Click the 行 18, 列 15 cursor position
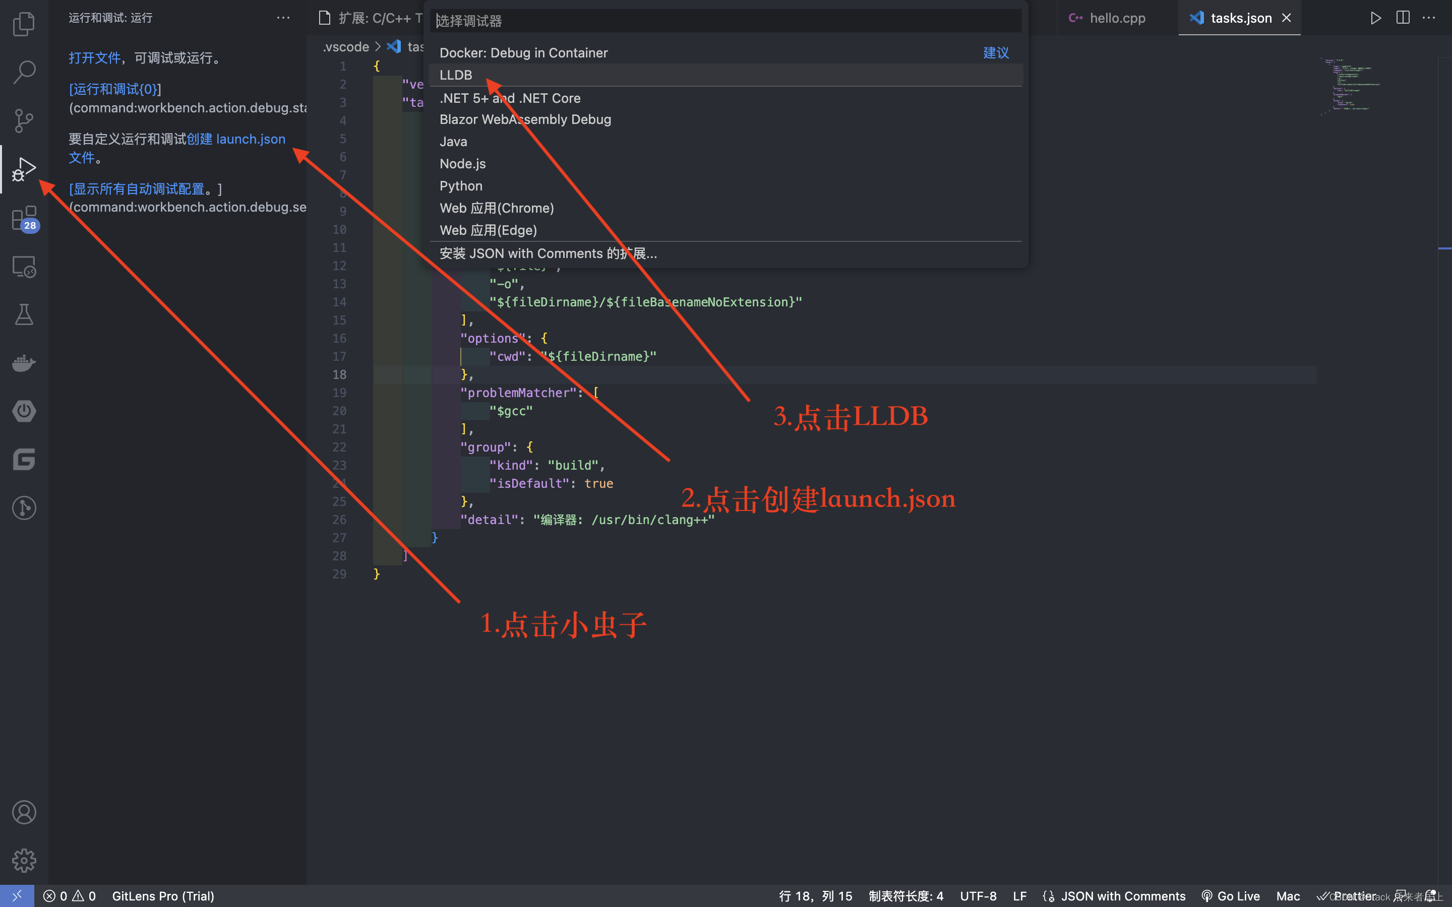Viewport: 1452px width, 907px height. [x=815, y=895]
